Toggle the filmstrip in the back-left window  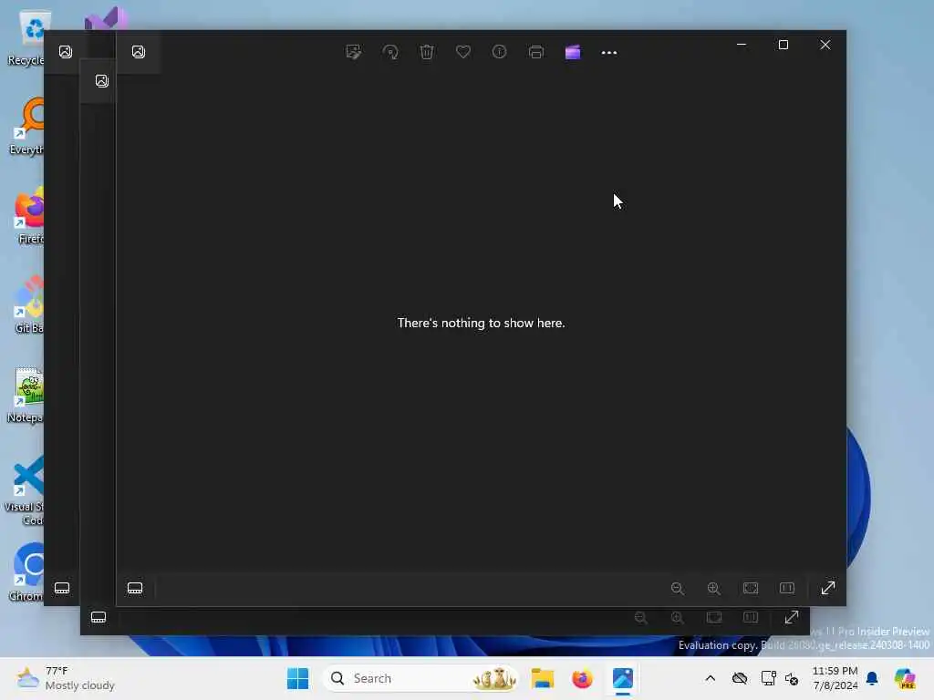[62, 588]
